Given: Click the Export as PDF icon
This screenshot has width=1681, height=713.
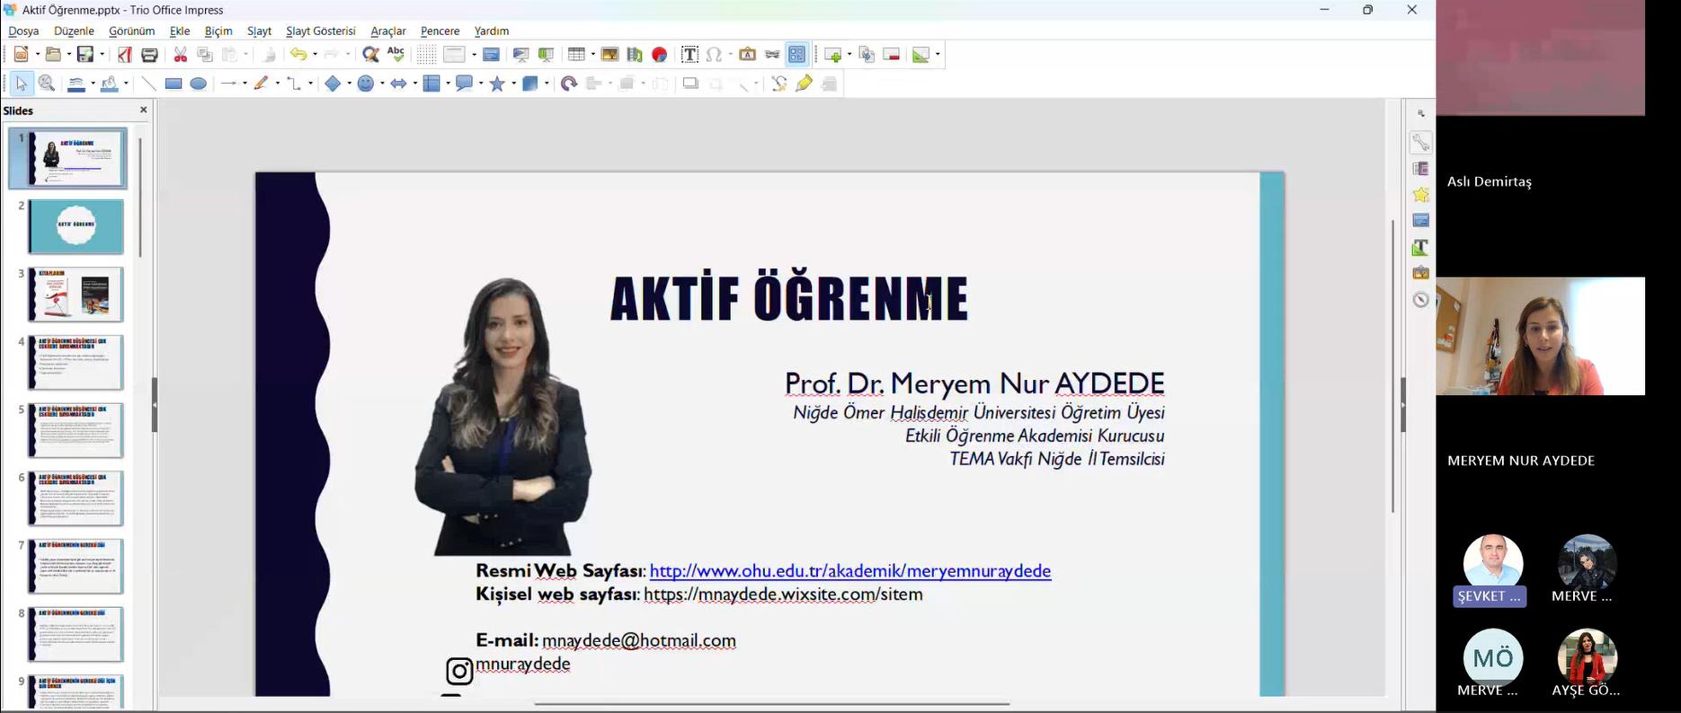Looking at the screenshot, I should pos(125,55).
